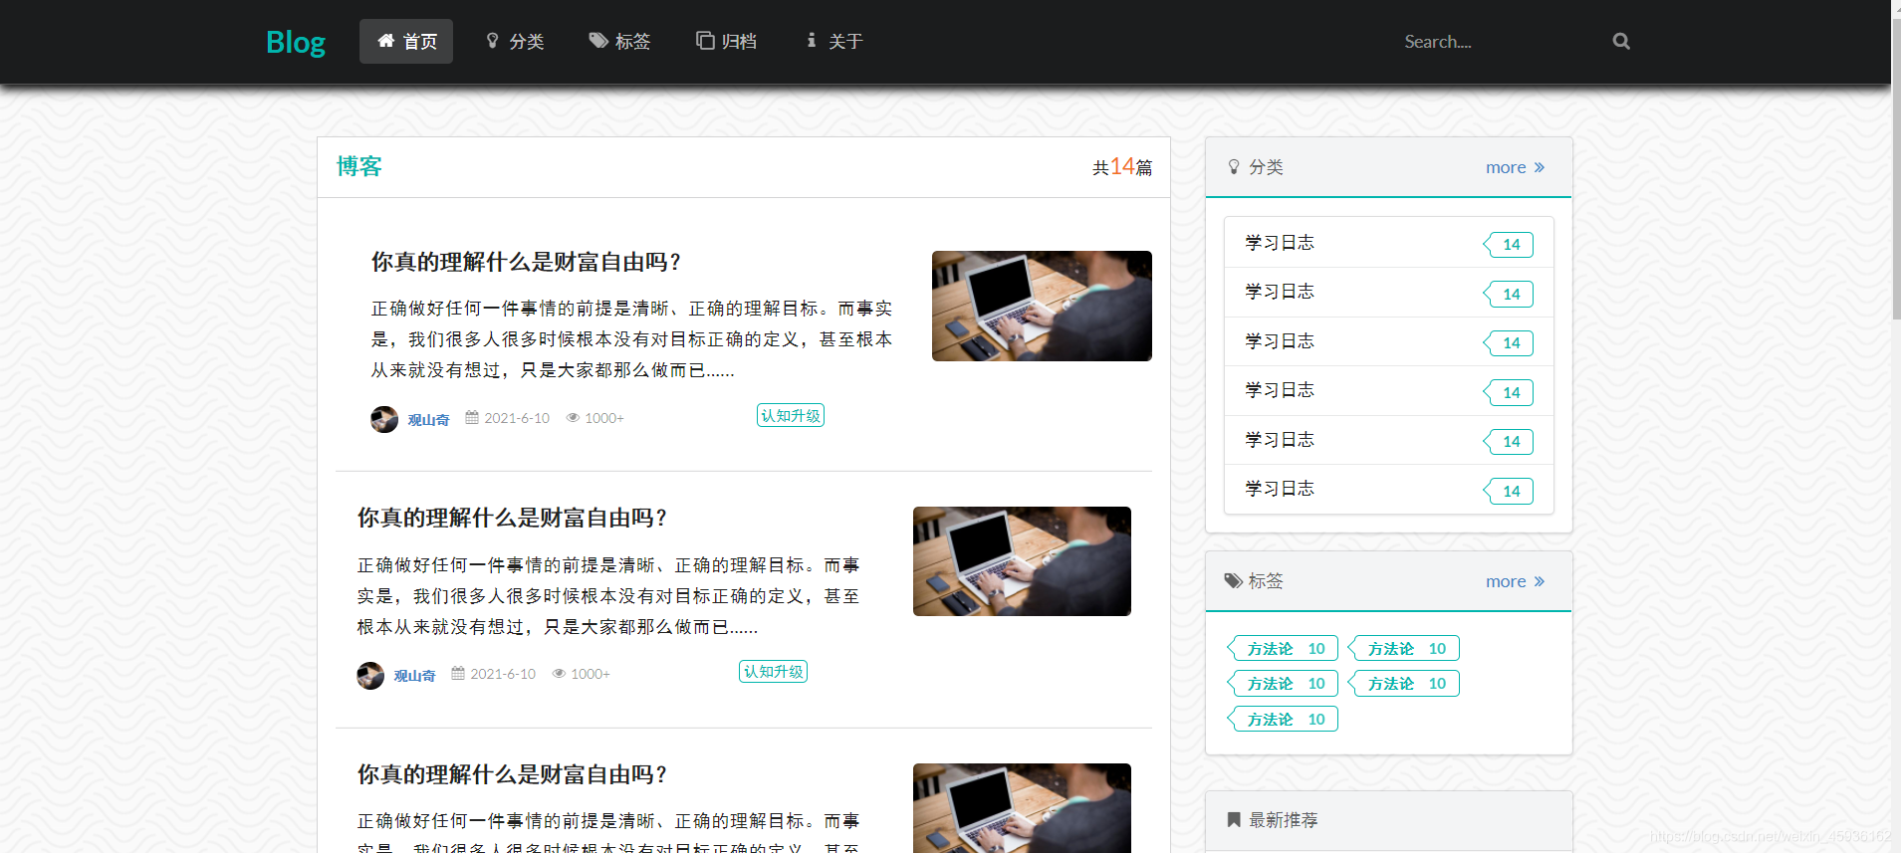Image resolution: width=1901 pixels, height=853 pixels.
Task: Open second post title link
Action: coord(512,518)
